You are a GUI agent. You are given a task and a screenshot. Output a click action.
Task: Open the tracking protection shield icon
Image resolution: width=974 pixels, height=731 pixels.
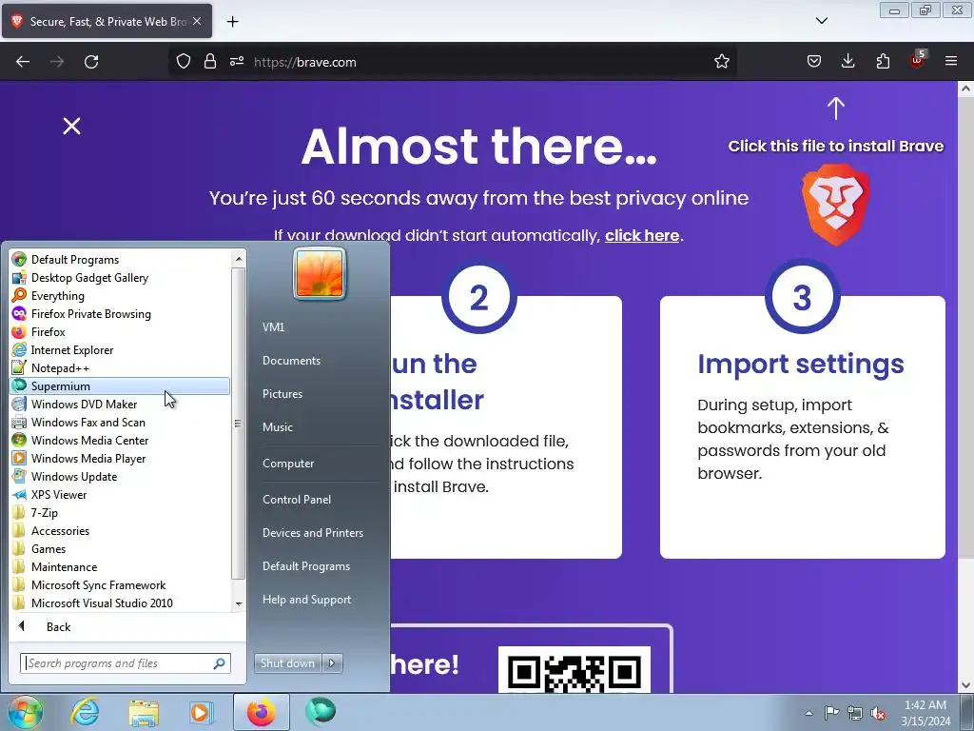[x=184, y=62]
